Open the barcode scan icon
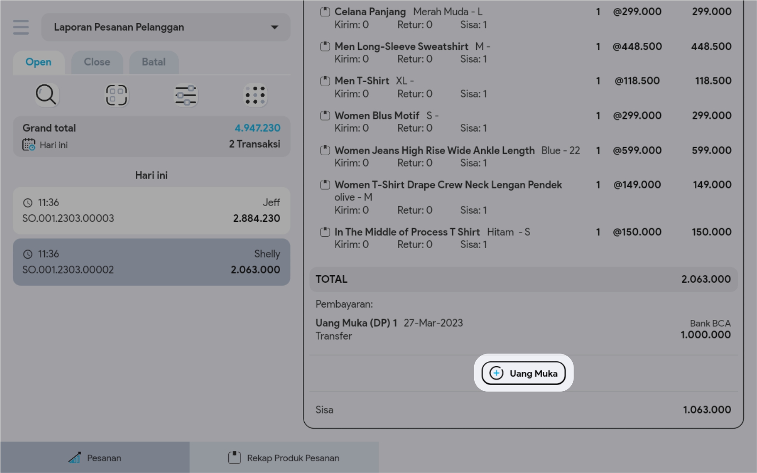The height and width of the screenshot is (473, 757). (116, 95)
